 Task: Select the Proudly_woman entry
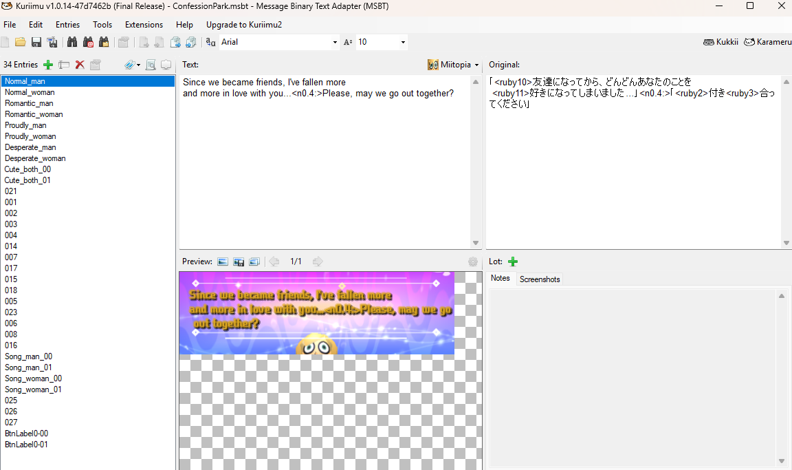click(88, 136)
